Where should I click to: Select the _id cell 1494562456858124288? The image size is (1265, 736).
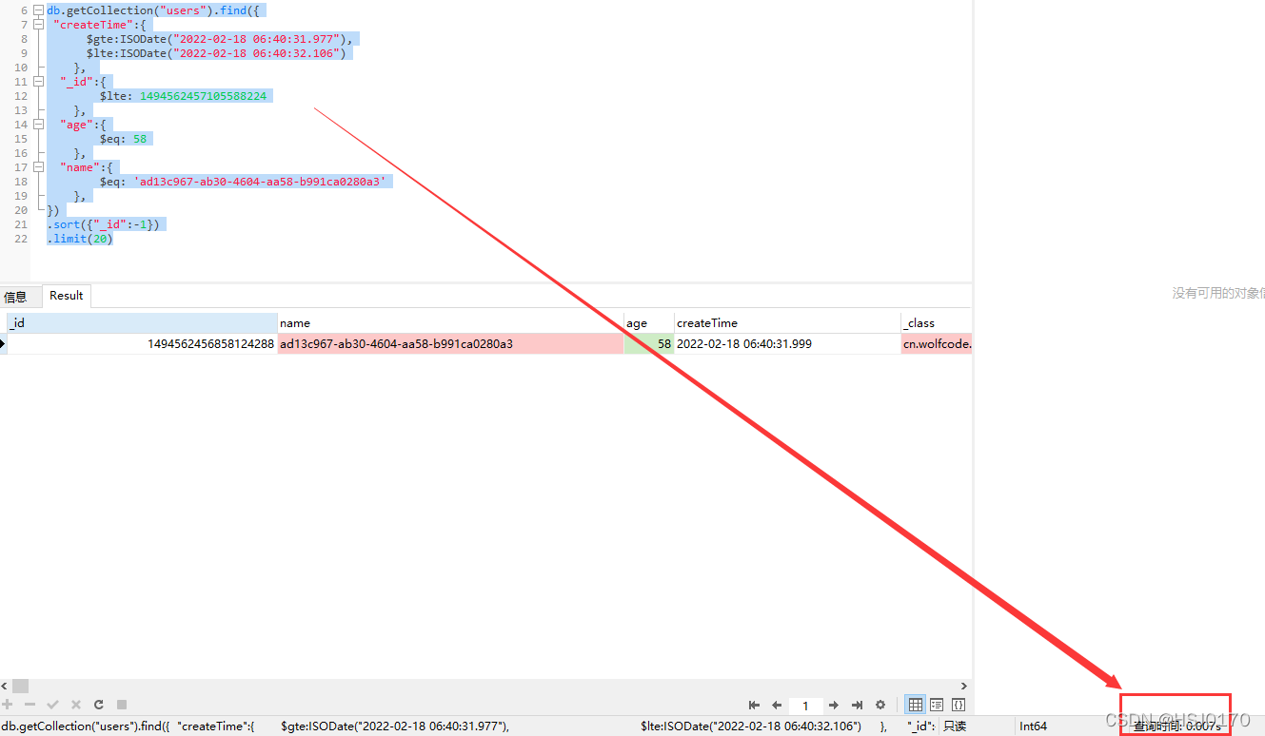(x=142, y=344)
